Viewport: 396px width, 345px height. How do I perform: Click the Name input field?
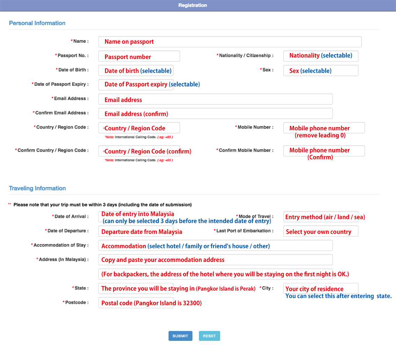[x=230, y=42]
